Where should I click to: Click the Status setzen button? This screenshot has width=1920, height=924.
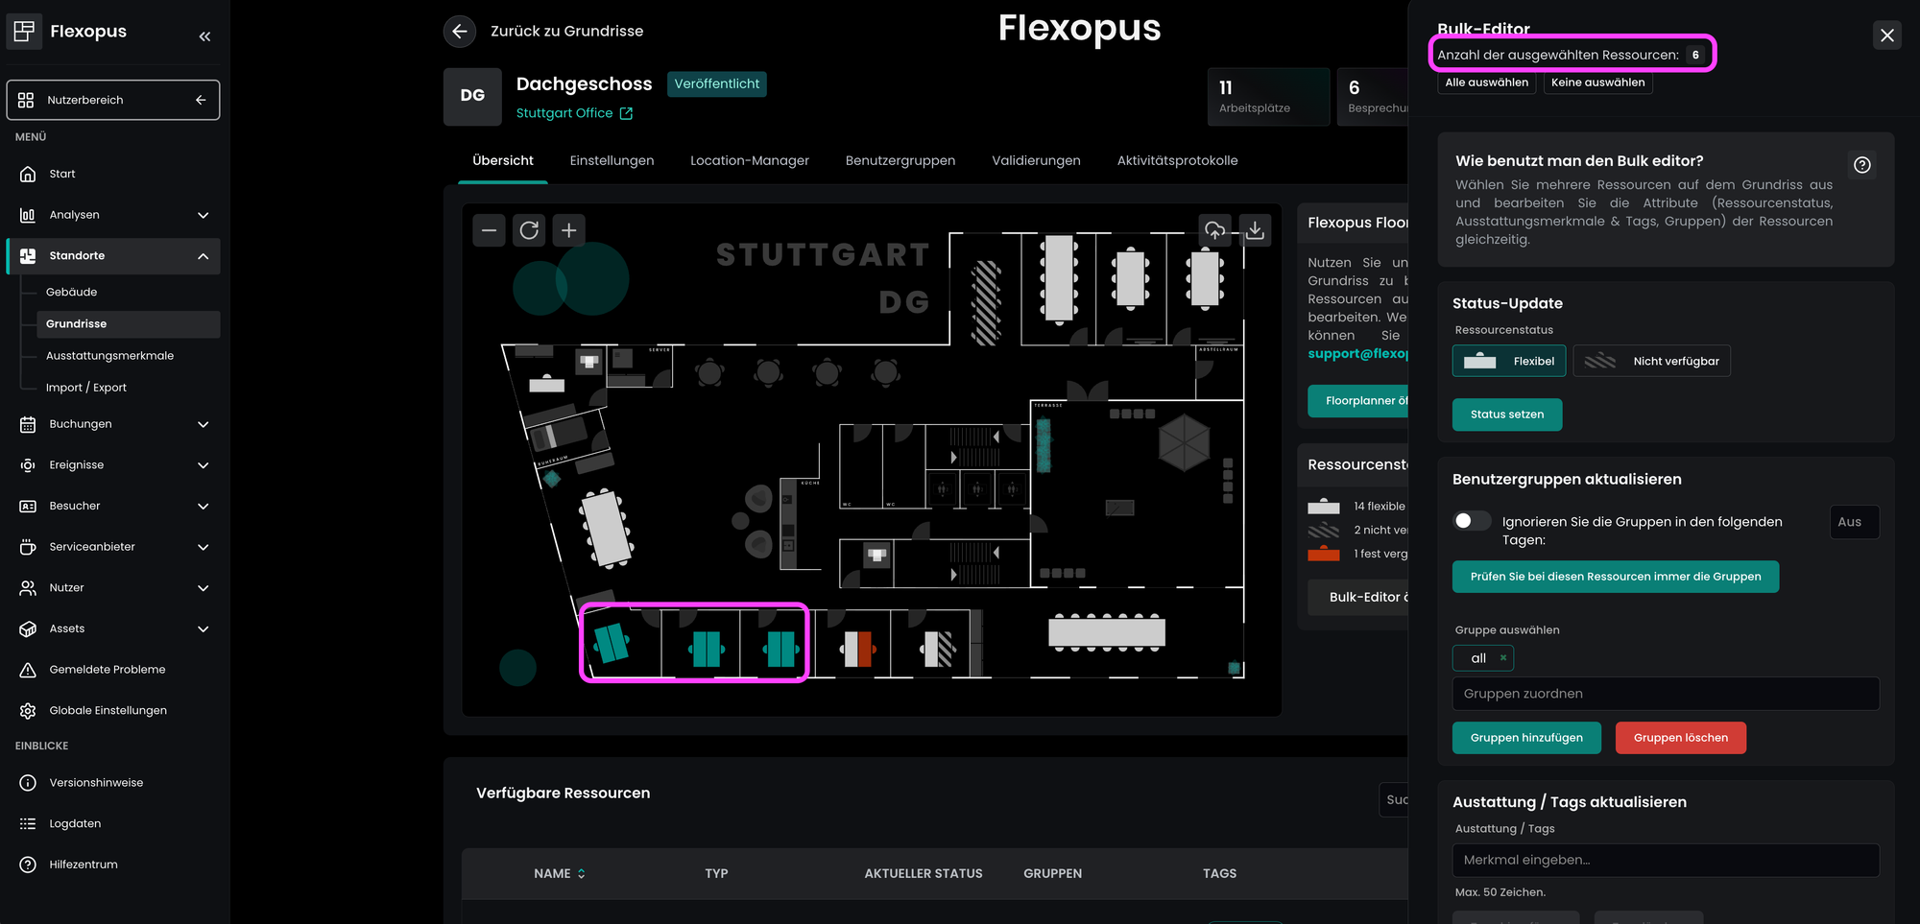pos(1506,415)
